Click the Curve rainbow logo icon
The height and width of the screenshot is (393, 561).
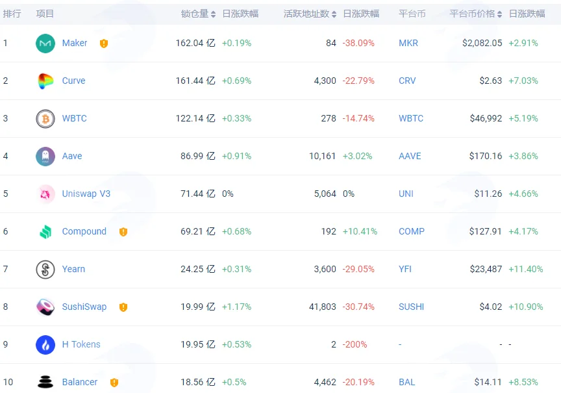point(45,81)
